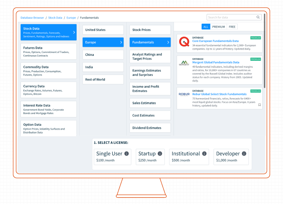
Task: Expand the Stock Data chevron arrow
Action: (74, 32)
